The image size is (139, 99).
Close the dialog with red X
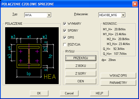pyautogui.click(x=135, y=4)
